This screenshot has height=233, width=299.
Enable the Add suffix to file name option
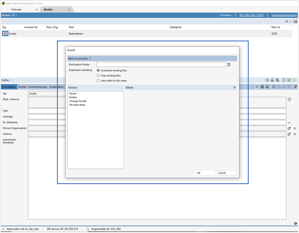[98, 81]
